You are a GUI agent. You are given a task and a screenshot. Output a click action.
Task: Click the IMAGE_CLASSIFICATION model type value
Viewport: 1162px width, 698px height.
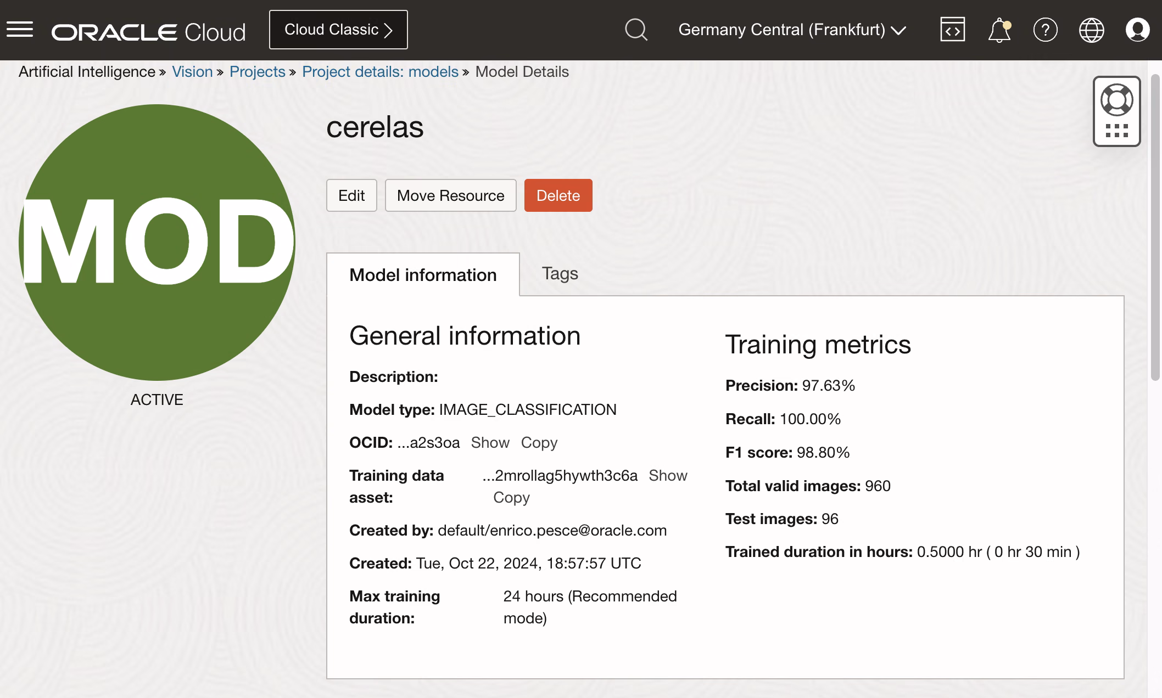click(528, 409)
